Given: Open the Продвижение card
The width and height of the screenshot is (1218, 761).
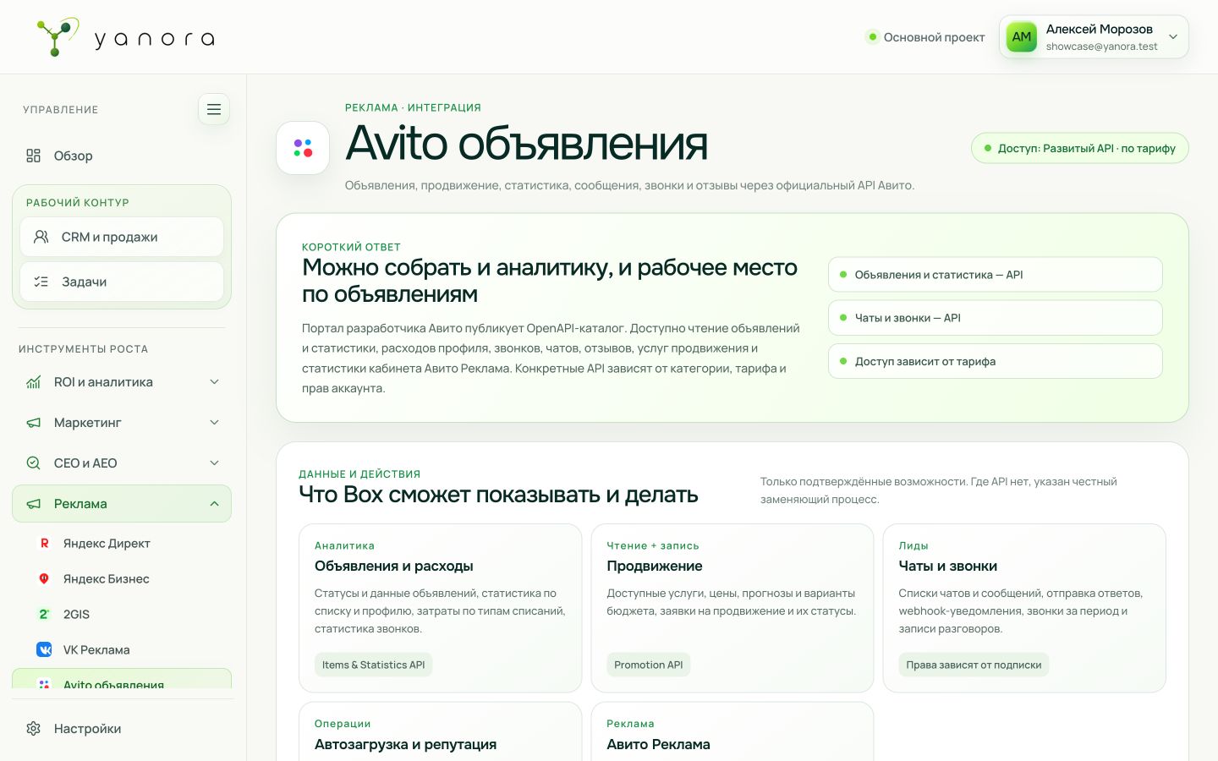Looking at the screenshot, I should 732,608.
